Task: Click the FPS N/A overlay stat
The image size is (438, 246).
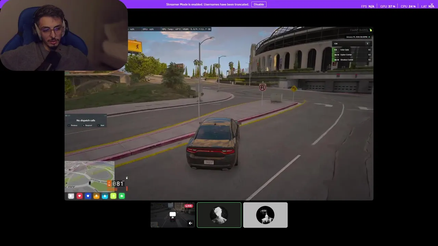Action: coord(368,6)
